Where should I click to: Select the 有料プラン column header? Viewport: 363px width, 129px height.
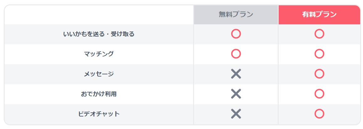point(319,15)
